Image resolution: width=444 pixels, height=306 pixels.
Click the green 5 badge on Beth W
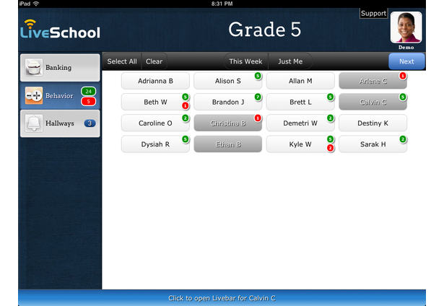coord(186,97)
